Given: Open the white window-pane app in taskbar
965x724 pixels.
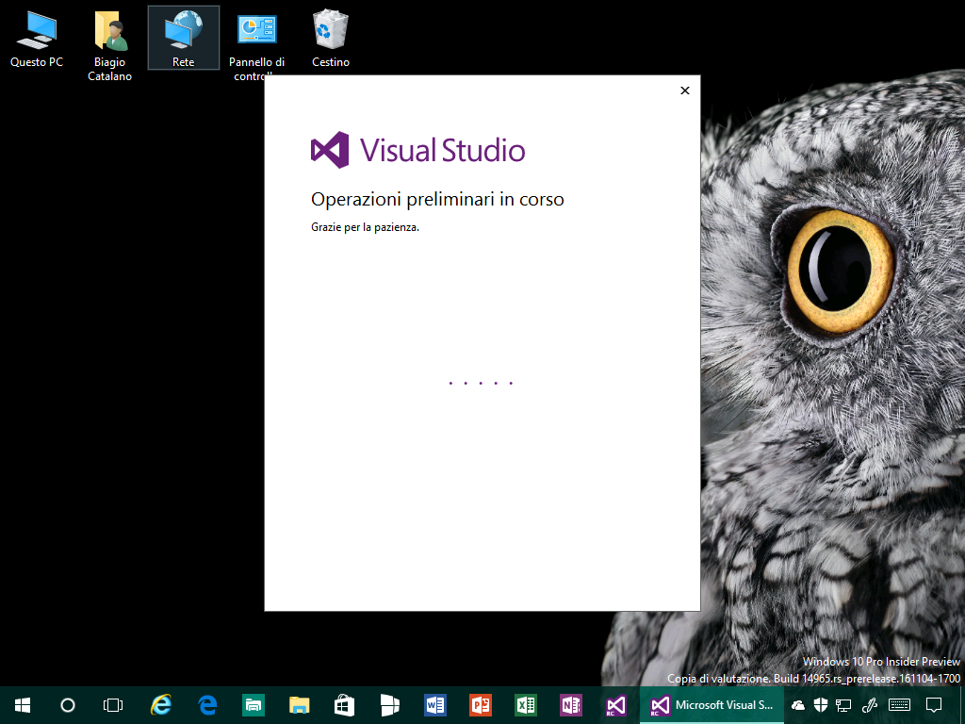Looking at the screenshot, I should [389, 705].
